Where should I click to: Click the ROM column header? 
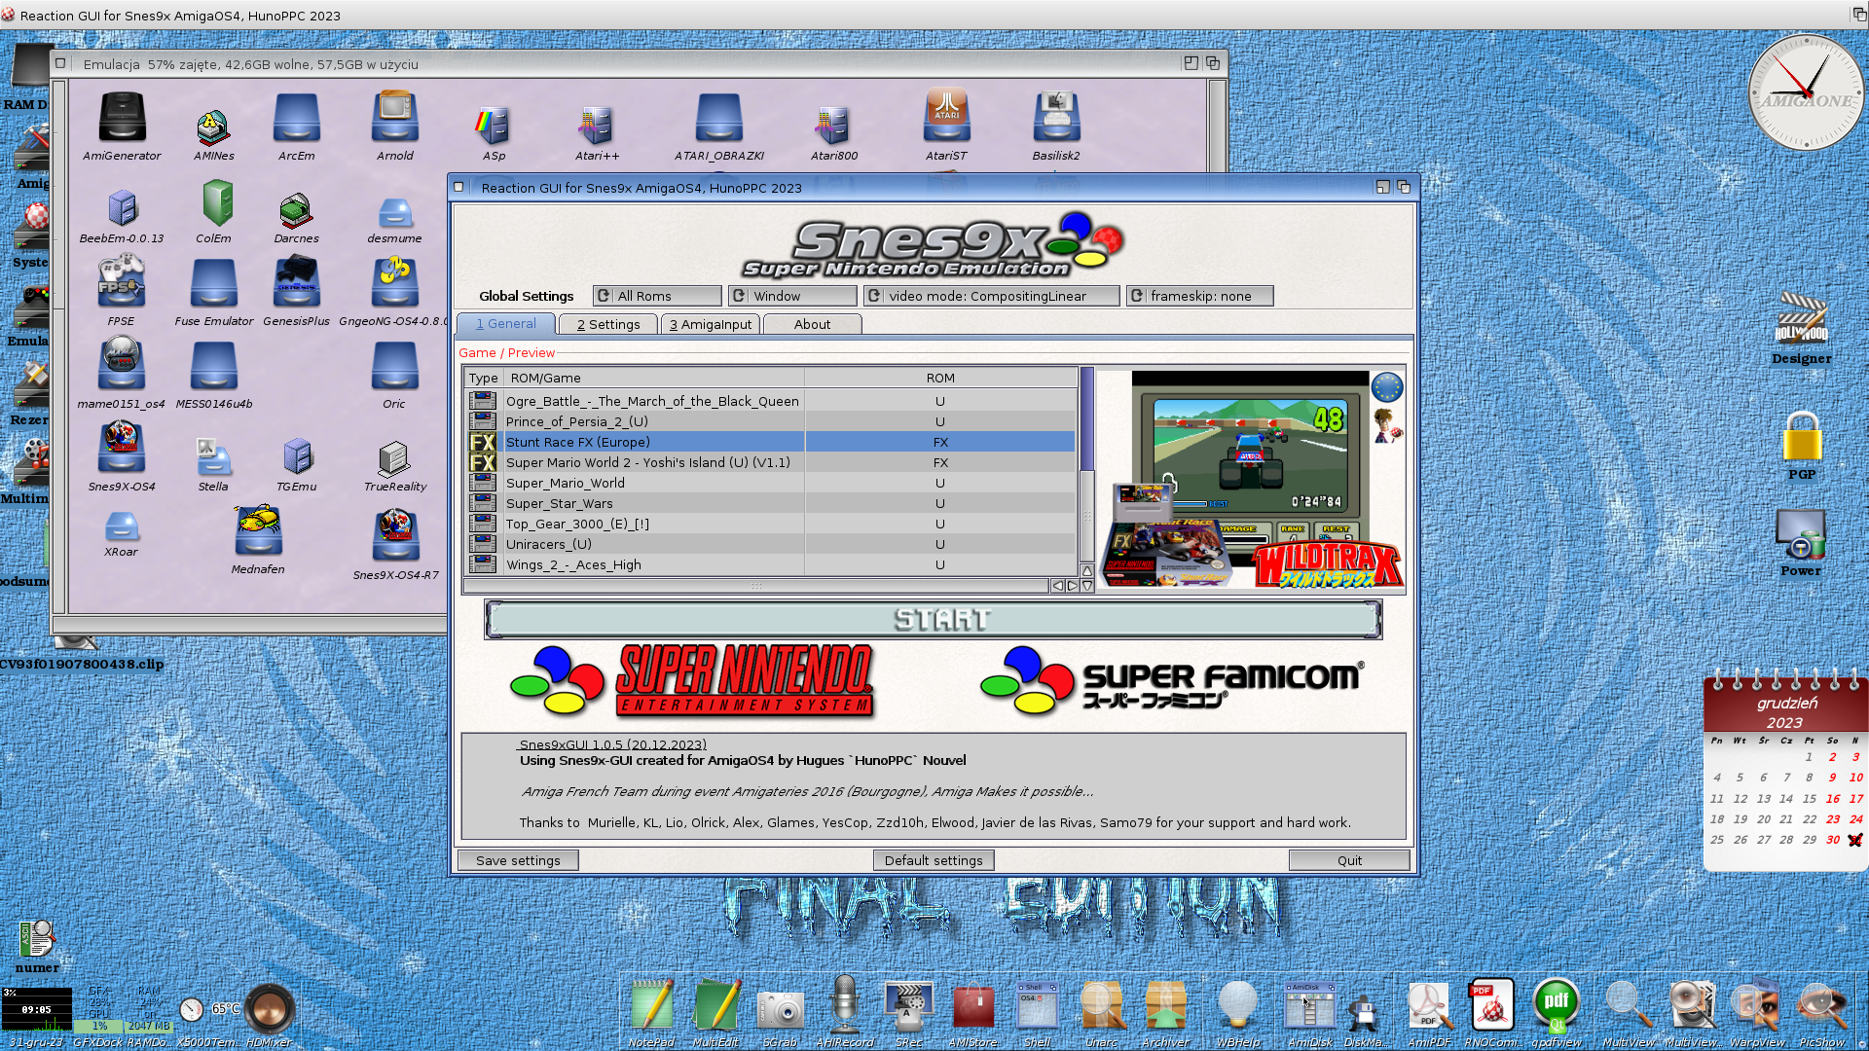click(940, 378)
